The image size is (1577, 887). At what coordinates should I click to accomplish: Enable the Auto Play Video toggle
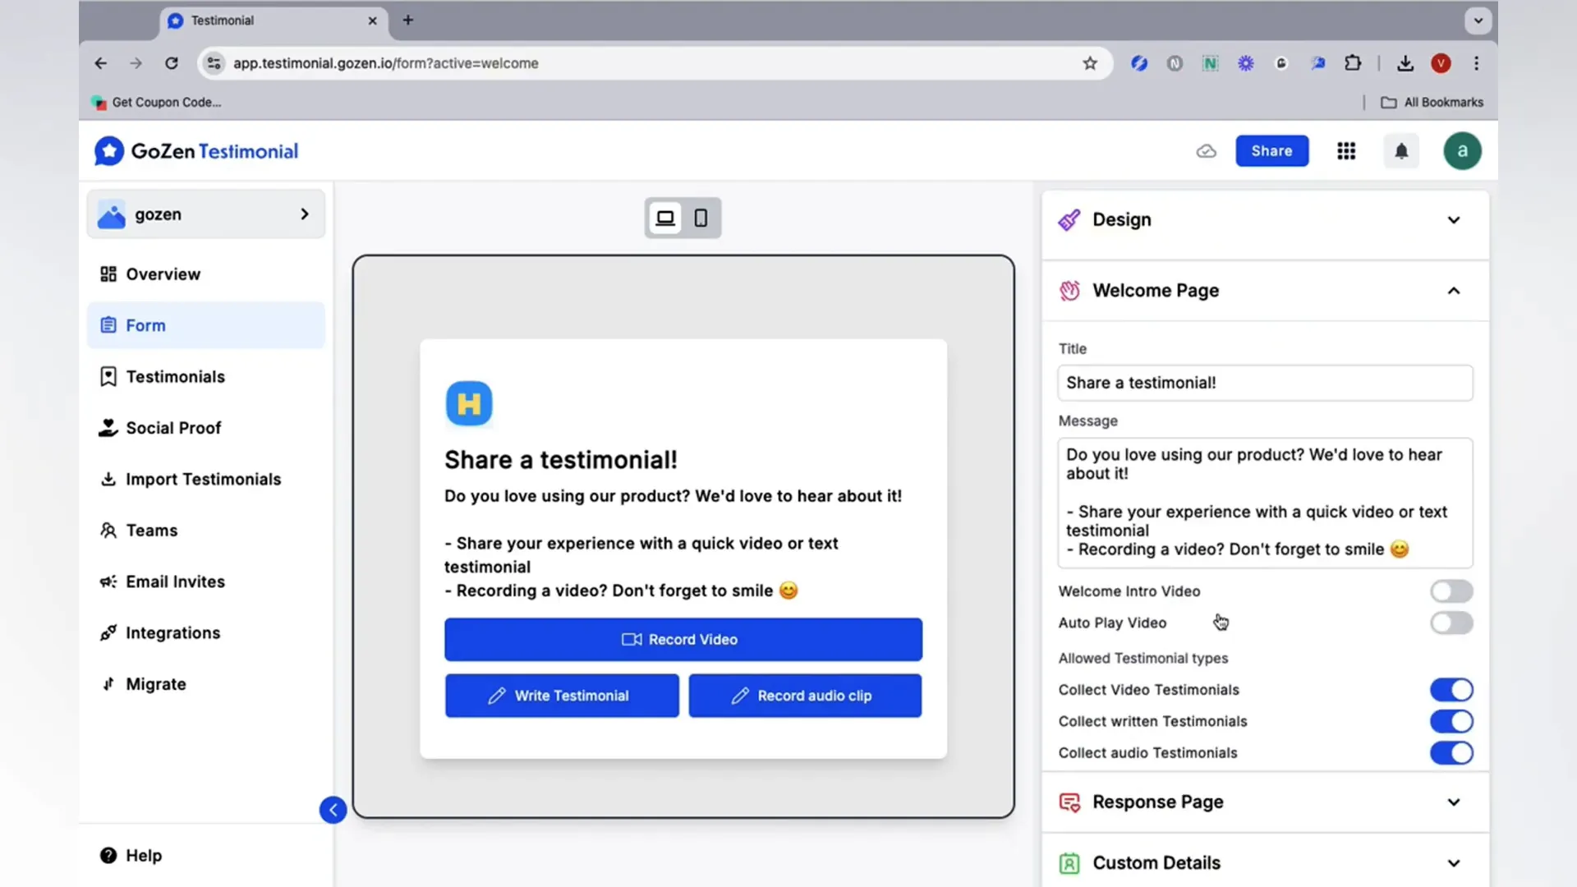click(x=1451, y=623)
